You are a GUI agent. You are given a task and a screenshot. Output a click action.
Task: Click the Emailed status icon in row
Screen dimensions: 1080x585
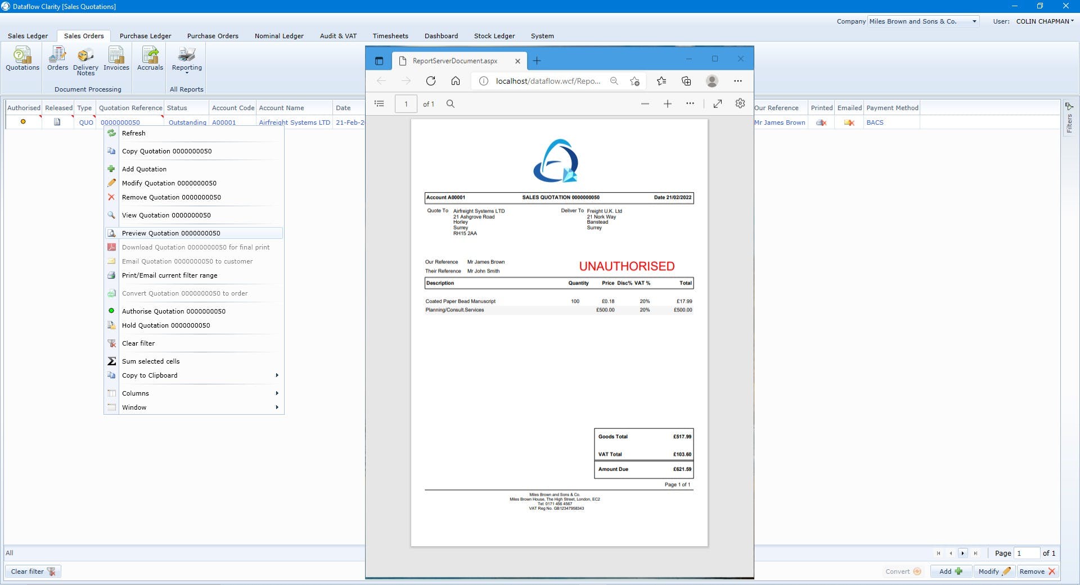(x=849, y=123)
